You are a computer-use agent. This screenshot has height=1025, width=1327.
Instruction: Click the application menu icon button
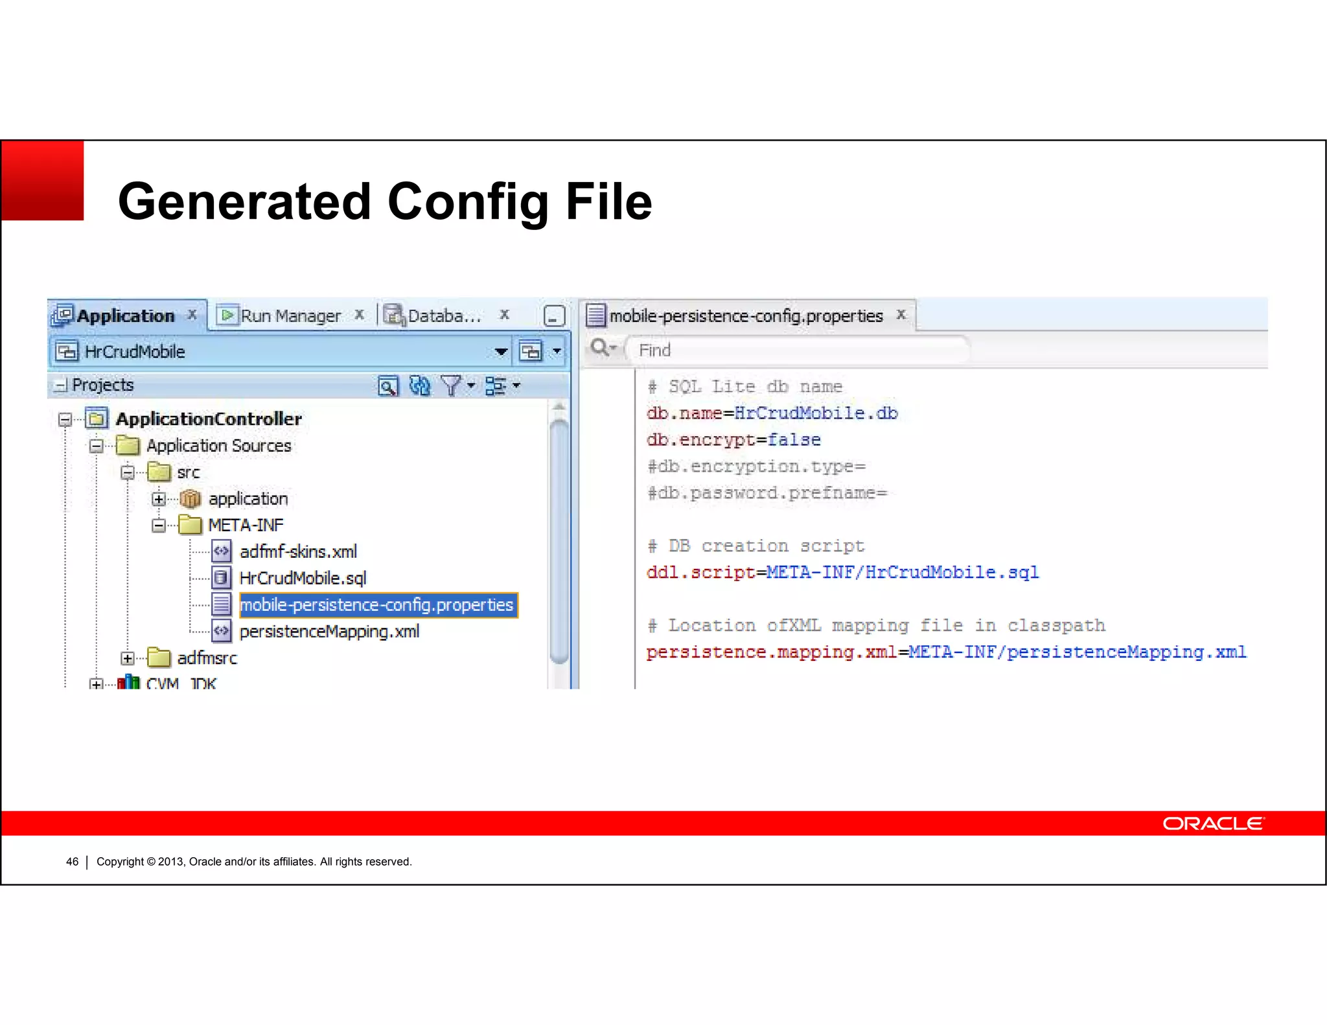531,351
